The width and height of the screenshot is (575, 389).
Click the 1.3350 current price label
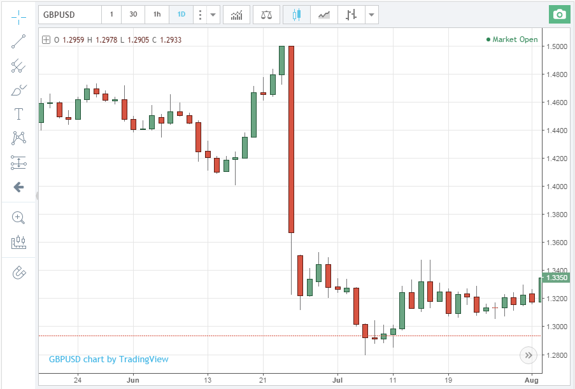pos(557,278)
